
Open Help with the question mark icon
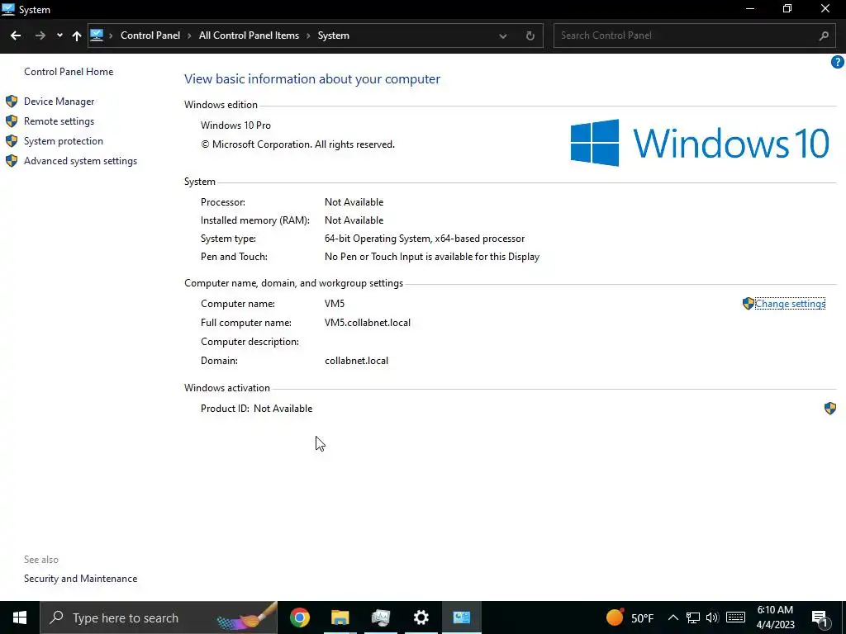[x=837, y=62]
